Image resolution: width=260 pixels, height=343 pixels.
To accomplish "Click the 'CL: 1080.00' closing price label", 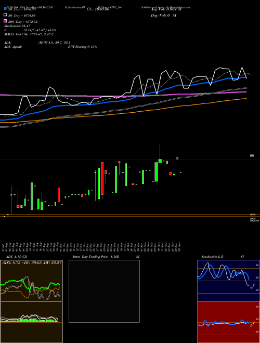I will click(98, 9).
